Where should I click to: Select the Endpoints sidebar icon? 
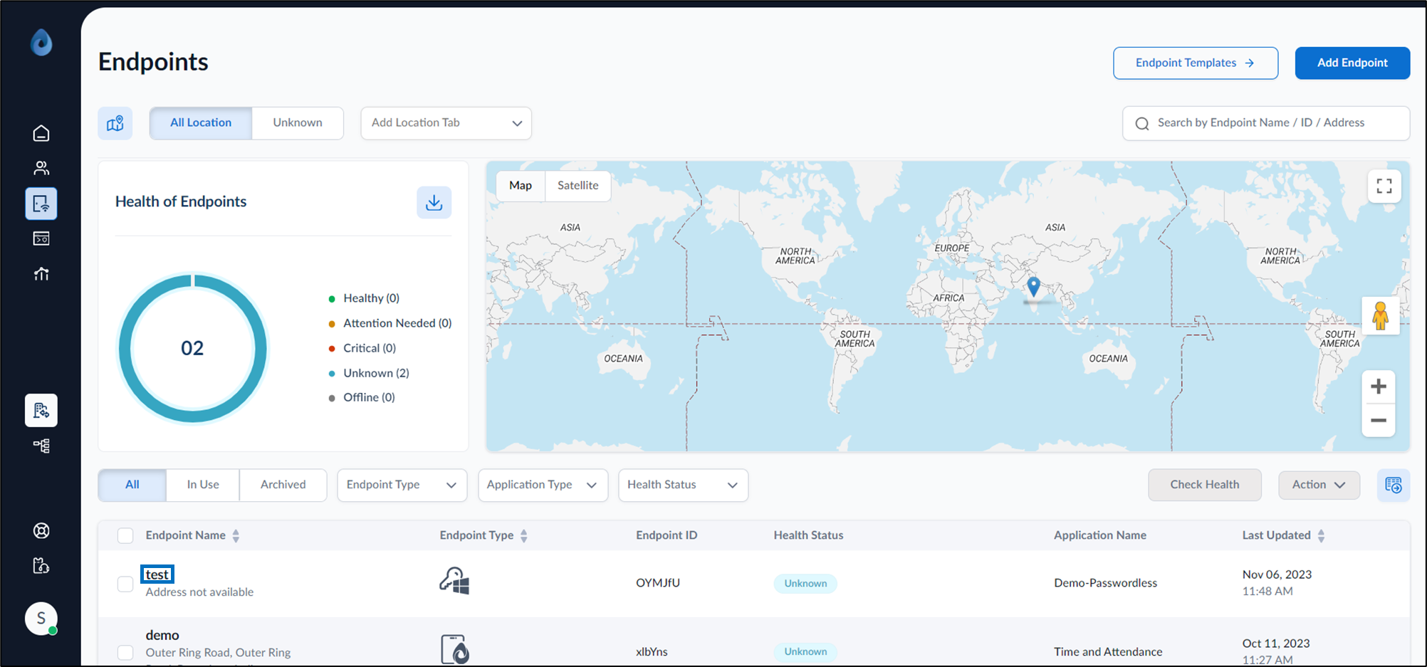click(x=41, y=204)
